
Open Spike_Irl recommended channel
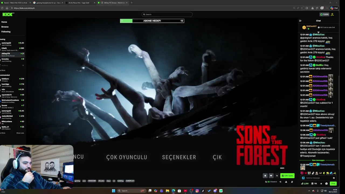click(x=12, y=128)
